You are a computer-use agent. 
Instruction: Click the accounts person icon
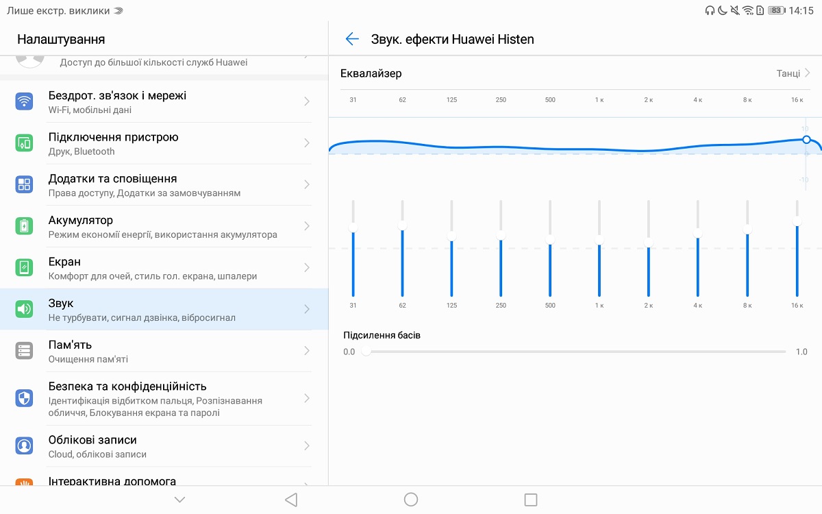[x=24, y=446]
